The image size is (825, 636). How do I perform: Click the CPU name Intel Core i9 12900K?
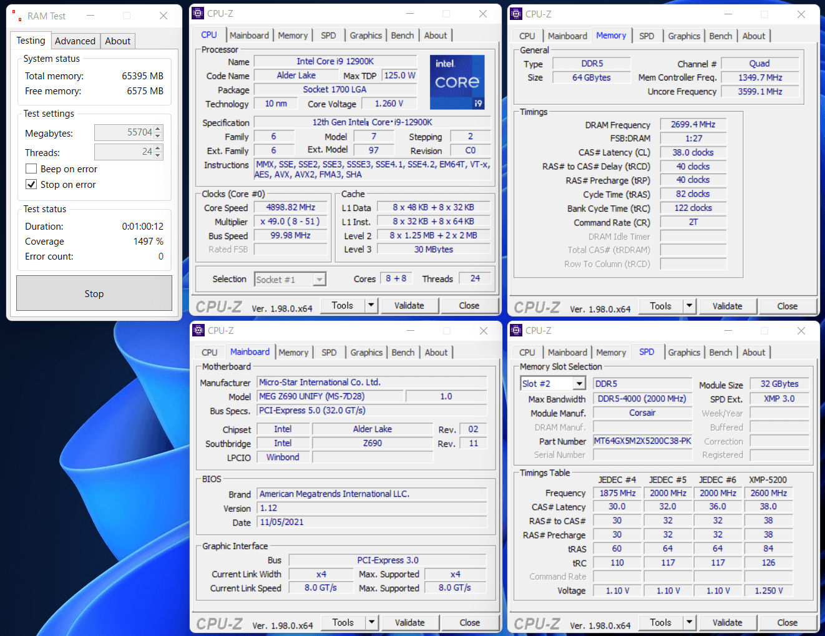(x=335, y=61)
